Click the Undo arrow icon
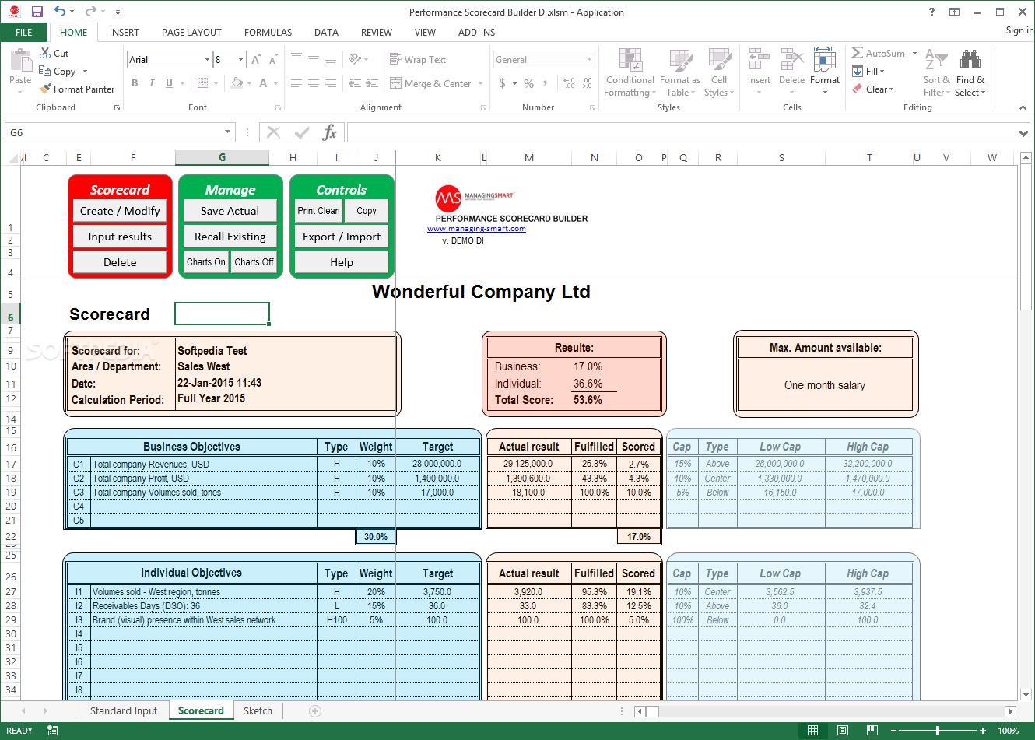Viewport: 1035px width, 740px height. (x=60, y=12)
